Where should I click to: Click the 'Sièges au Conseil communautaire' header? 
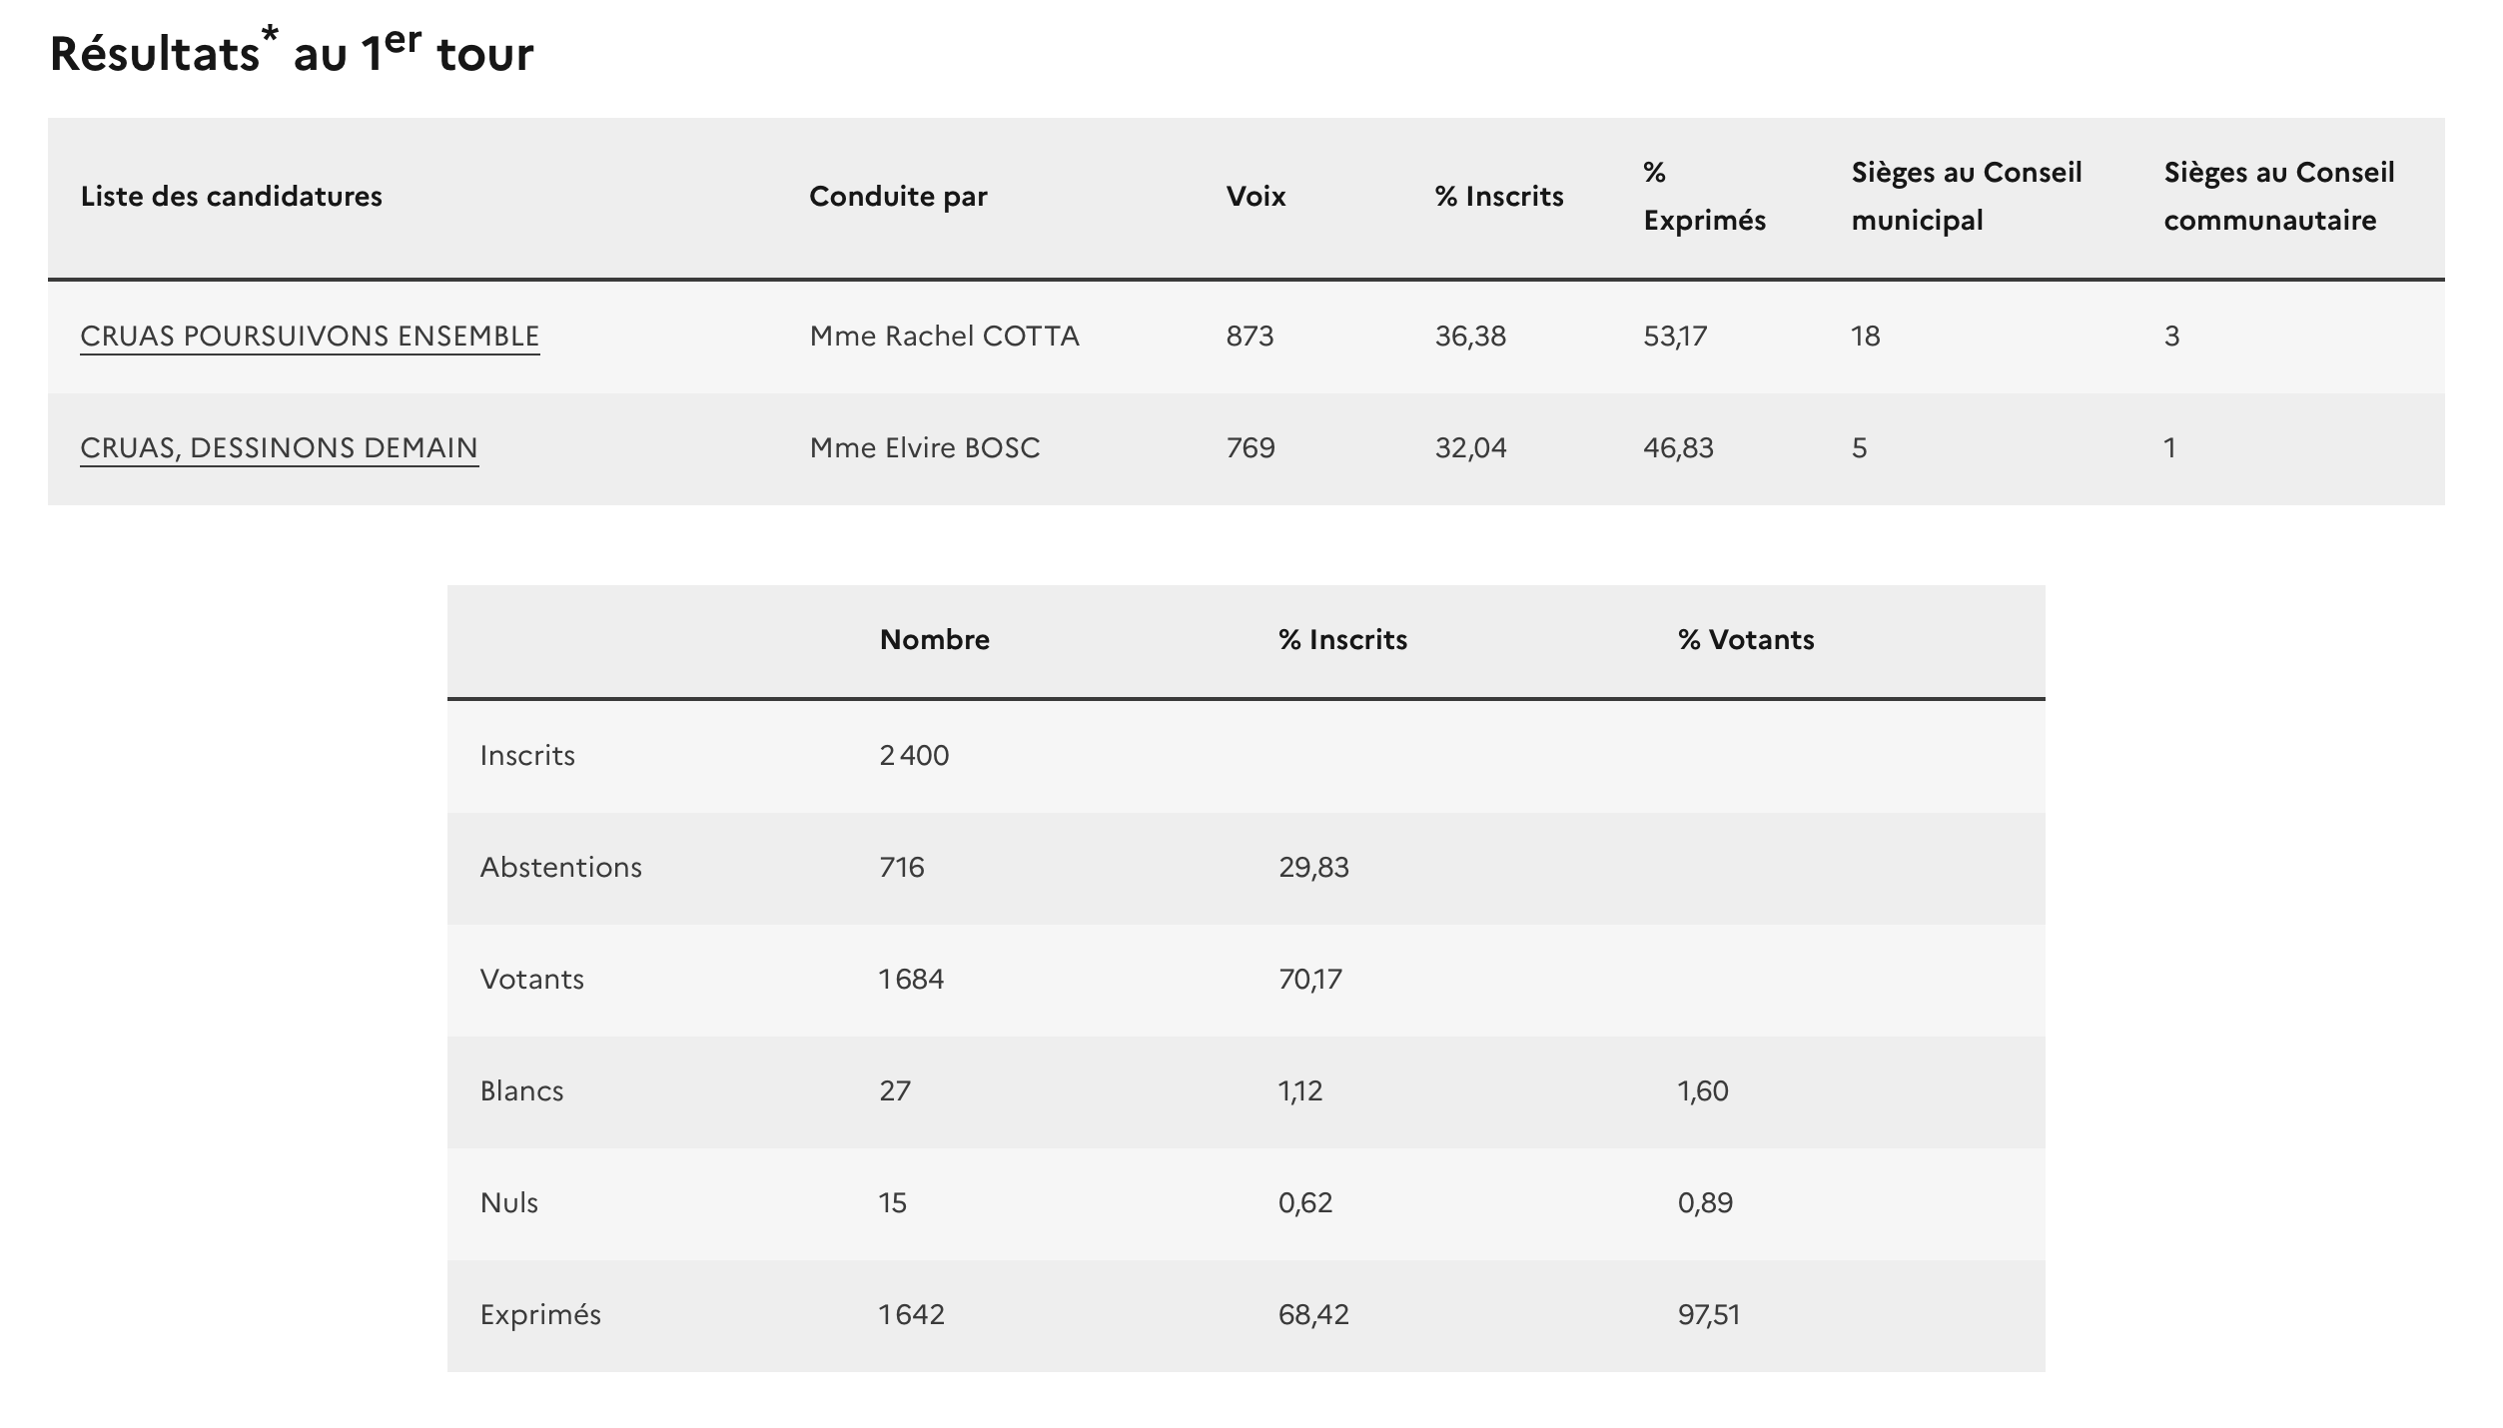(x=2278, y=197)
